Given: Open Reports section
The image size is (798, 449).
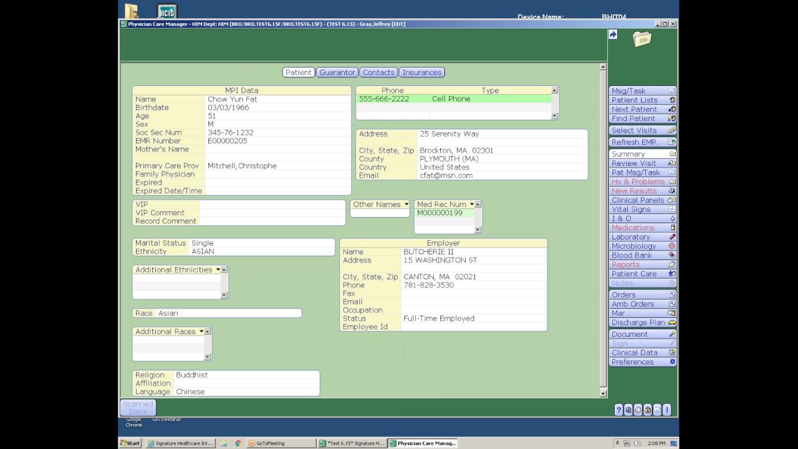Looking at the screenshot, I should (x=643, y=264).
